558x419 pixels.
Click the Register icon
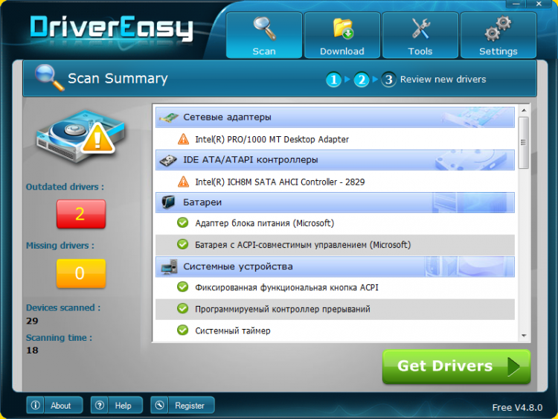point(159,405)
